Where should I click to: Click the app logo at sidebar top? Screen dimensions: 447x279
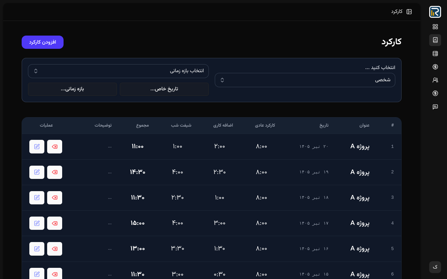click(x=435, y=12)
